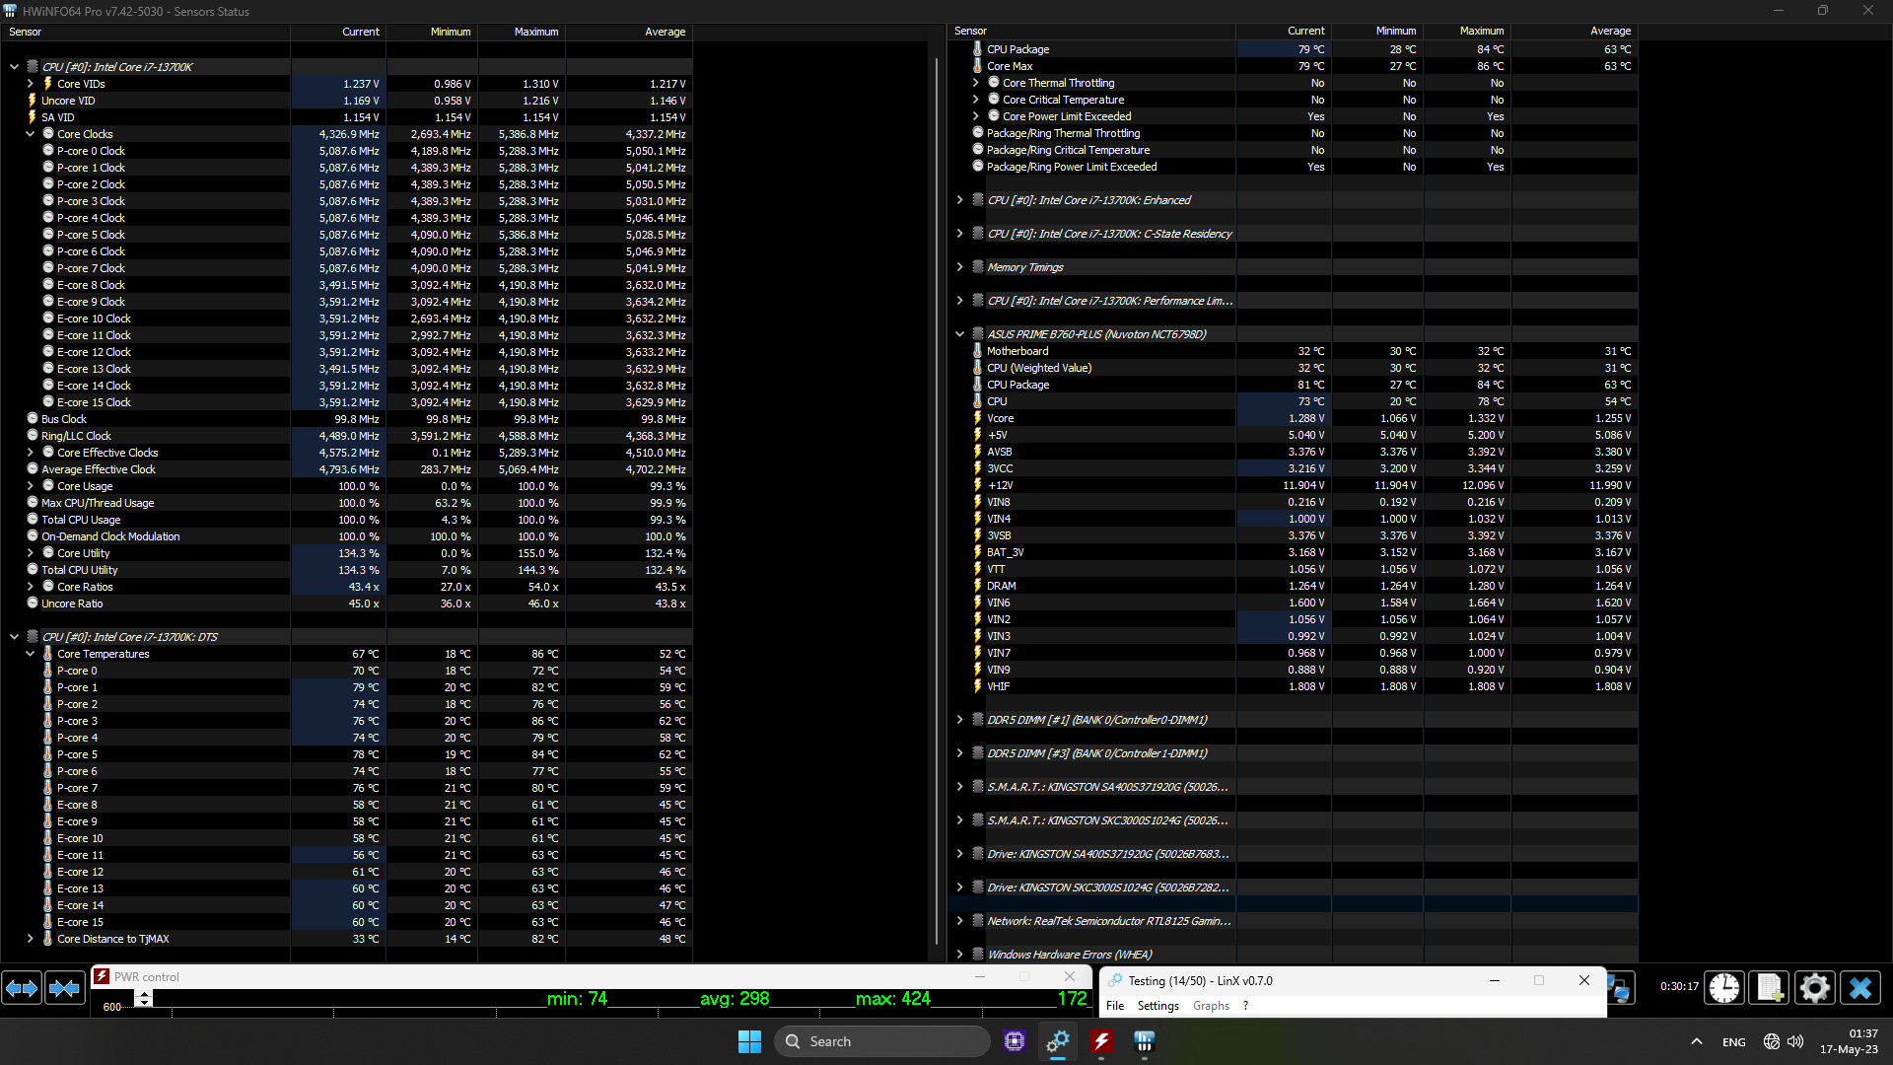
Task: Reset sensor clock timer icon
Action: (x=1723, y=987)
